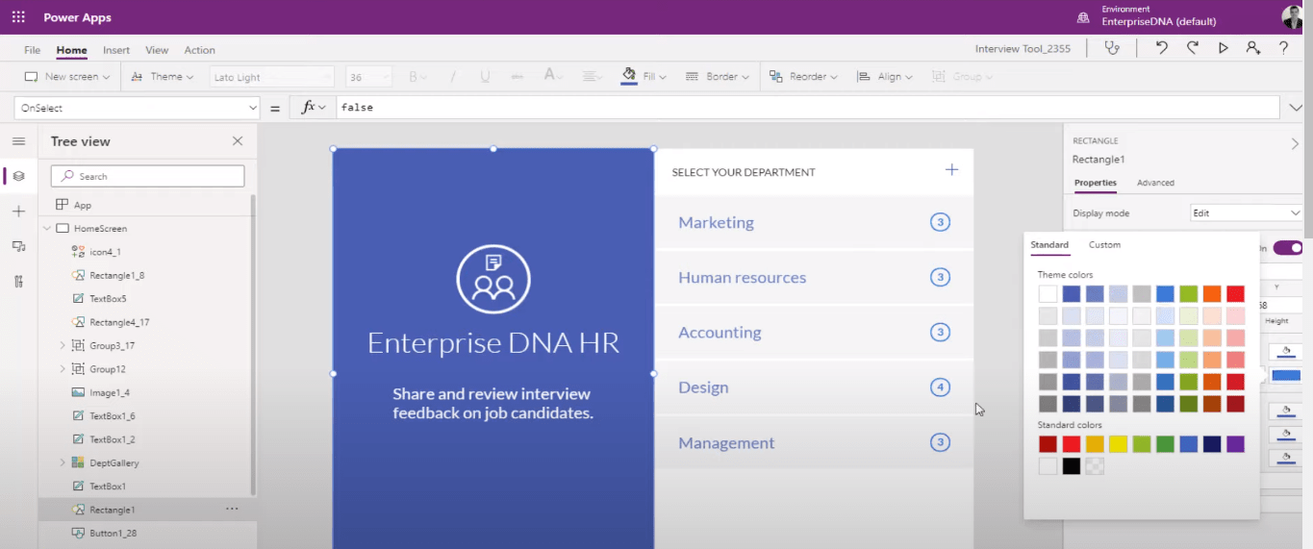The width and height of the screenshot is (1313, 549).
Task: Toggle the hamburger menu in left rail
Action: [x=18, y=141]
